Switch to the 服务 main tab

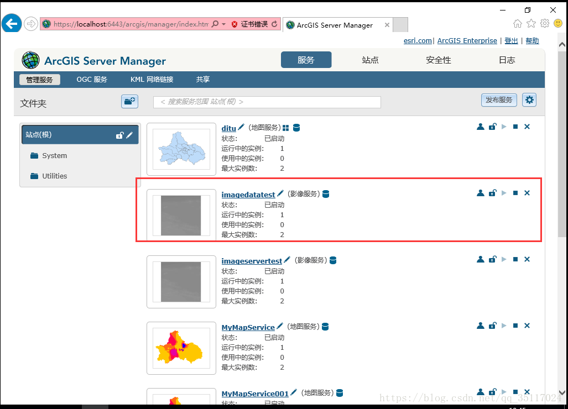[306, 60]
